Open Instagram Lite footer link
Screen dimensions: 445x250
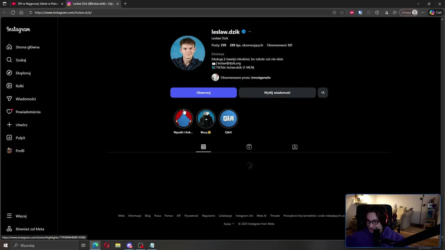pyautogui.click(x=244, y=216)
